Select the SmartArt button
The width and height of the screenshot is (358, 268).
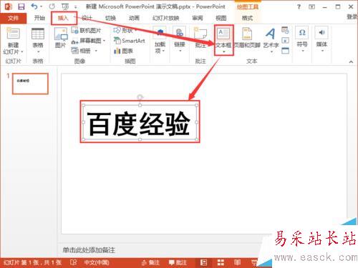(x=130, y=41)
